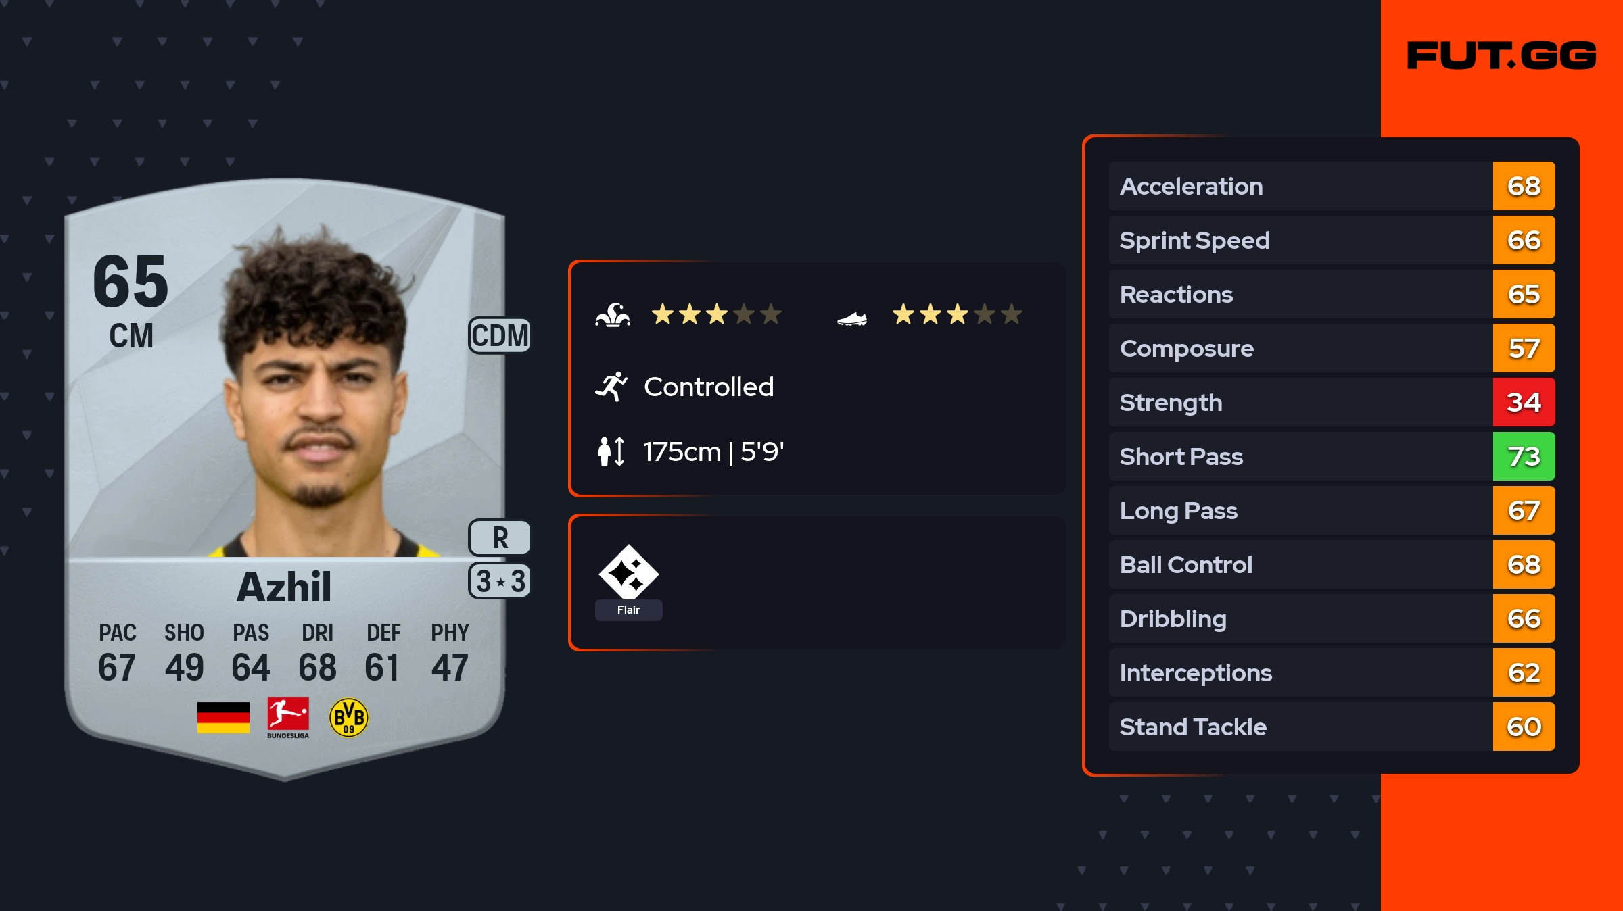Viewport: 1623px width, 911px height.
Task: Select the CDM alternate position badge
Action: [x=500, y=335]
